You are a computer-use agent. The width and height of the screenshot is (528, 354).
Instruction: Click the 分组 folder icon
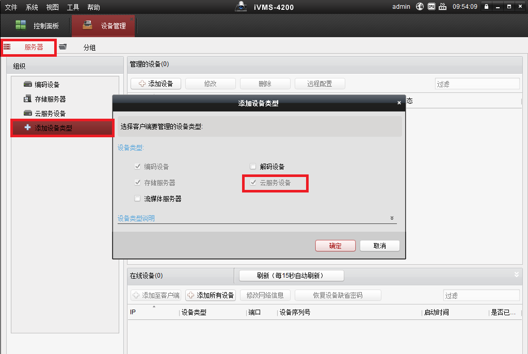pos(63,47)
